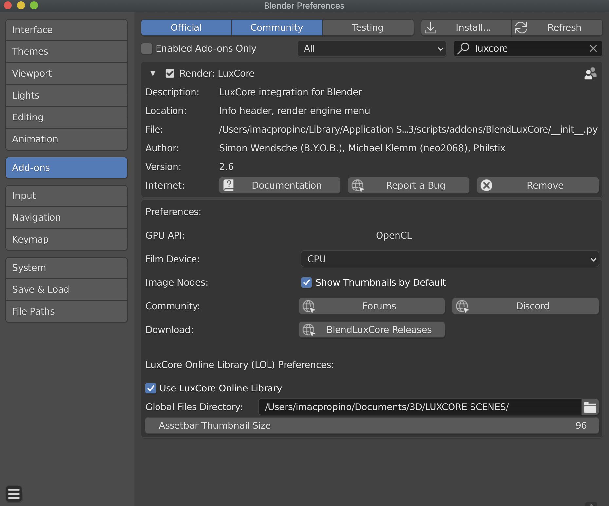This screenshot has width=609, height=506.
Task: Open the Film Device dropdown
Action: [450, 259]
